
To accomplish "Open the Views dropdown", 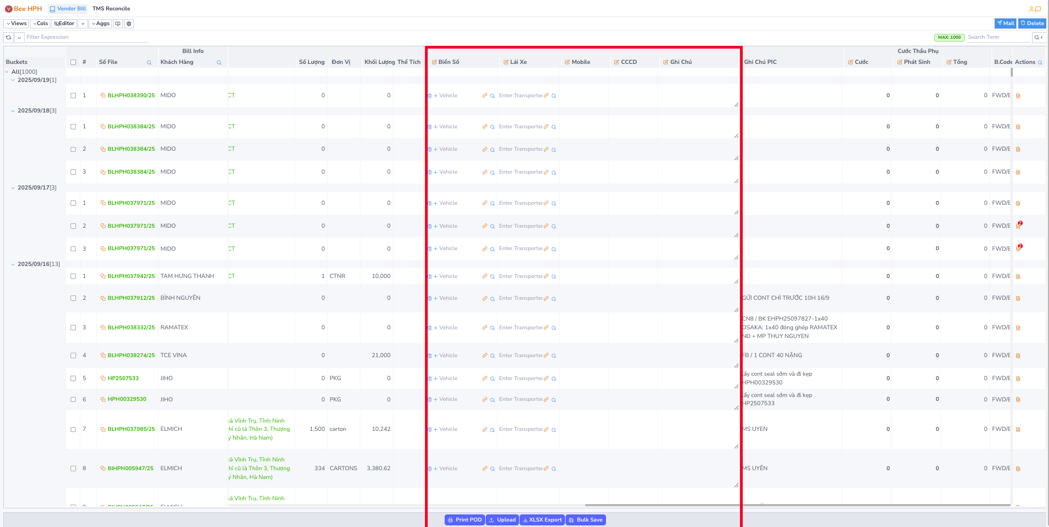I will (15, 23).
